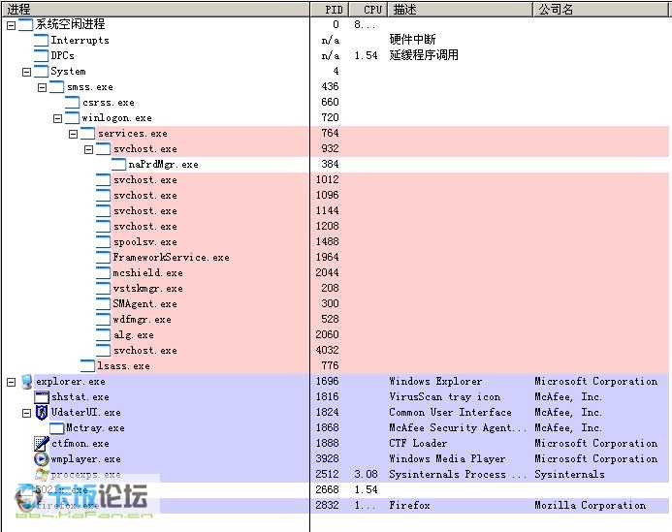Click the Sysinternals company name cell
The height and width of the screenshot is (532, 672).
click(x=569, y=474)
